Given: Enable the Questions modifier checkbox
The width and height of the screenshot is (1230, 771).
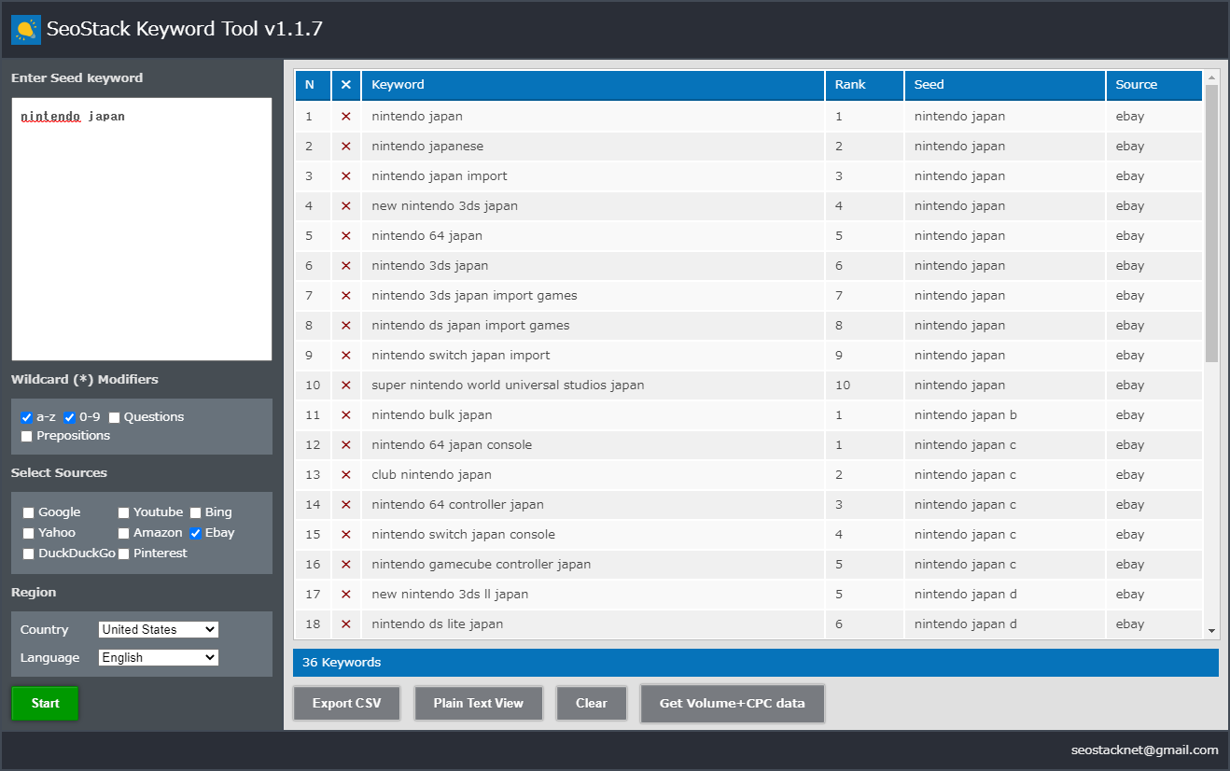Looking at the screenshot, I should 114,417.
